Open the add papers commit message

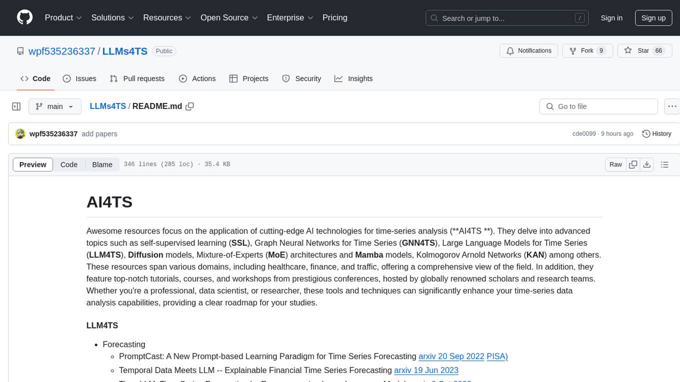point(99,134)
